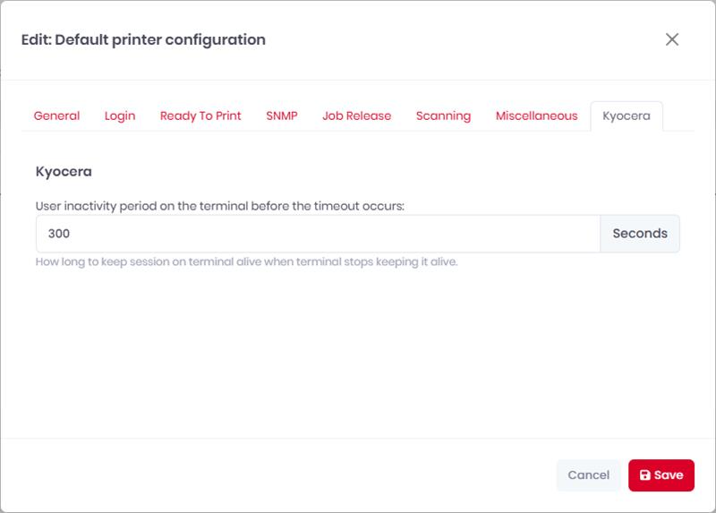This screenshot has height=513, width=716.
Task: Click the dialog title 'Edit: Default printer configuration'
Action: [143, 39]
